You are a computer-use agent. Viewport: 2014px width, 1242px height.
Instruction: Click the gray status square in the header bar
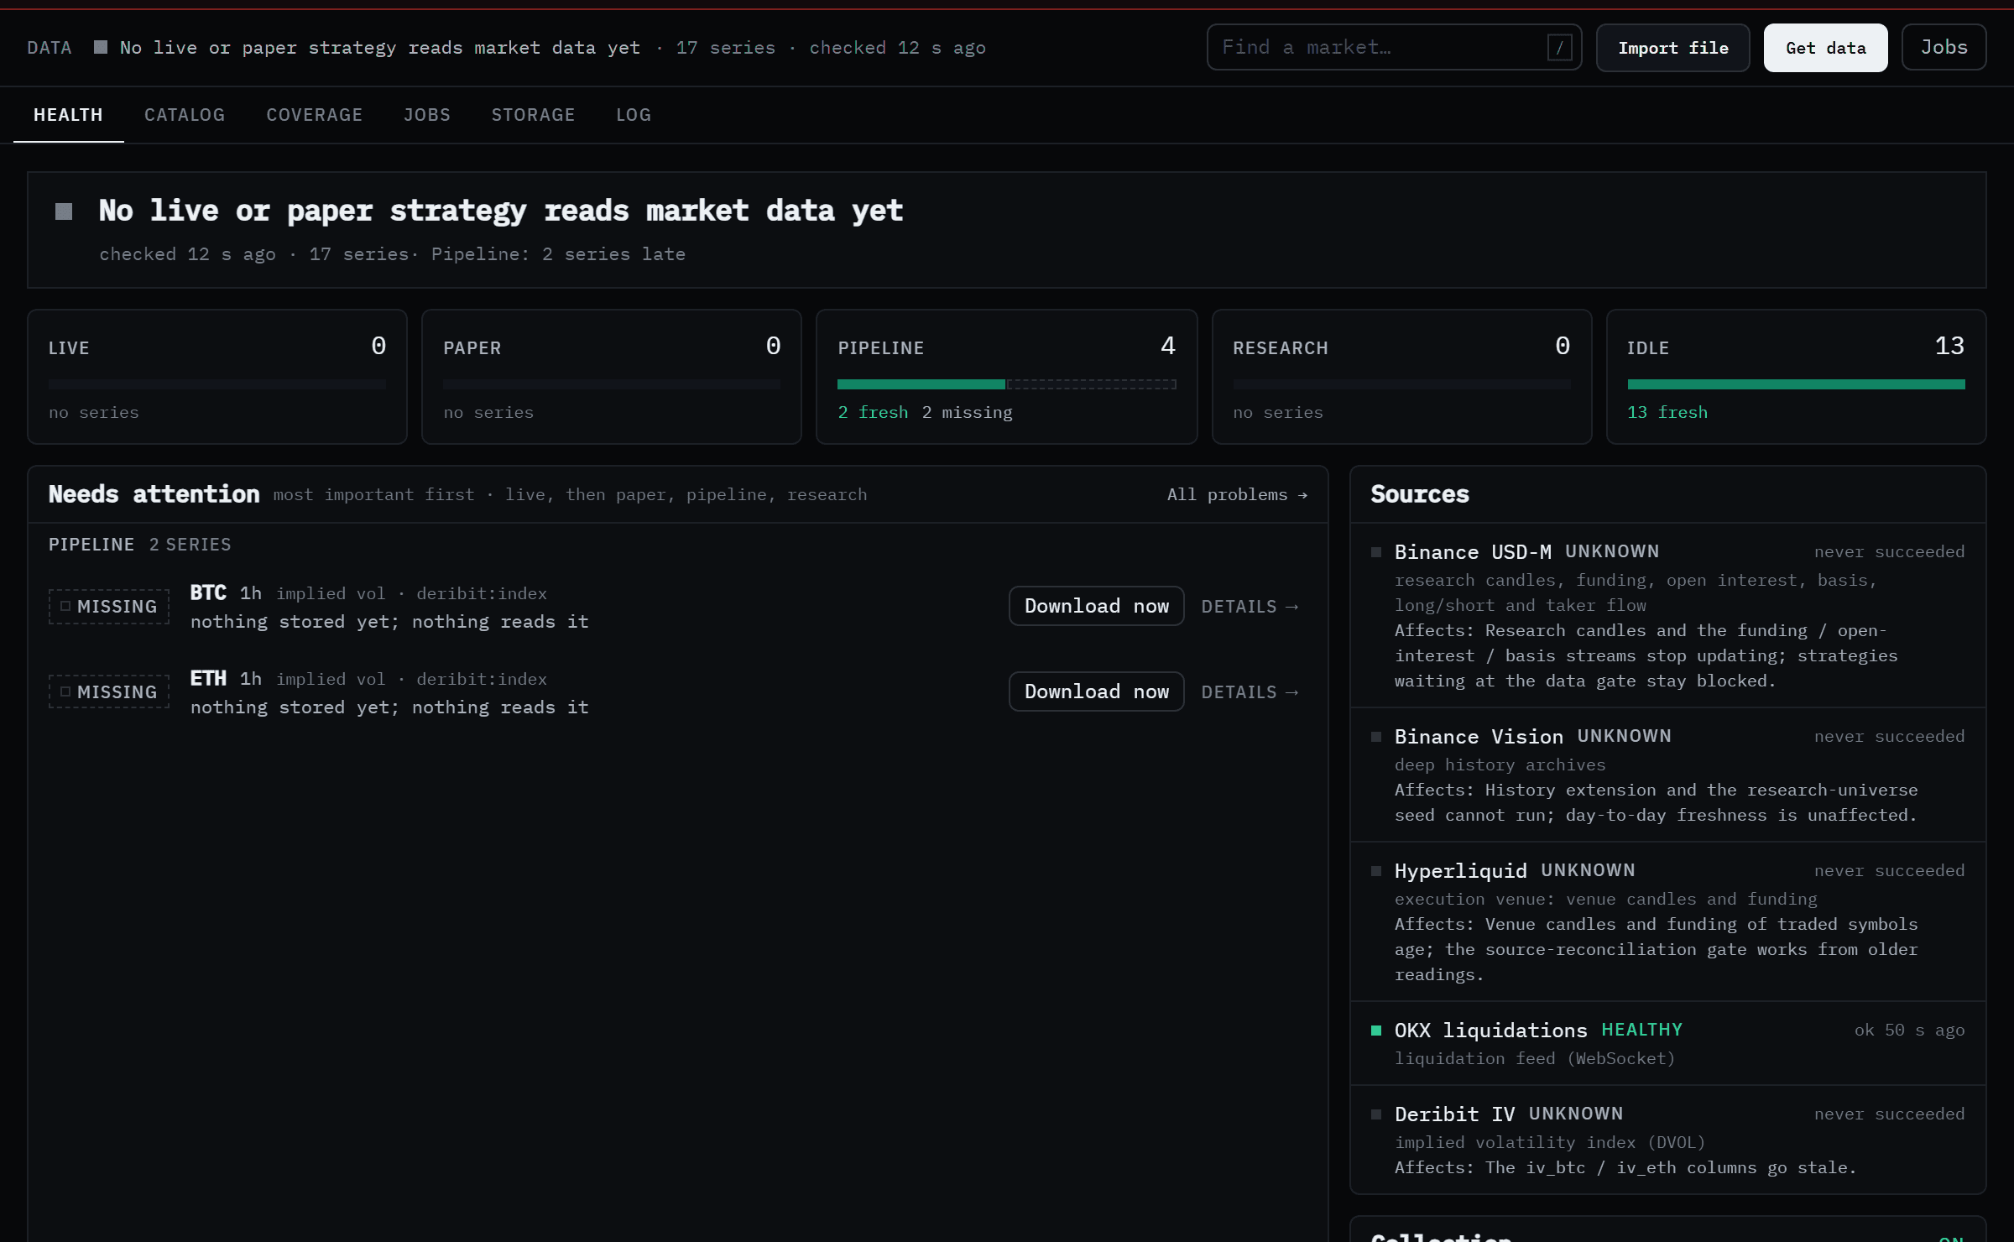[101, 47]
